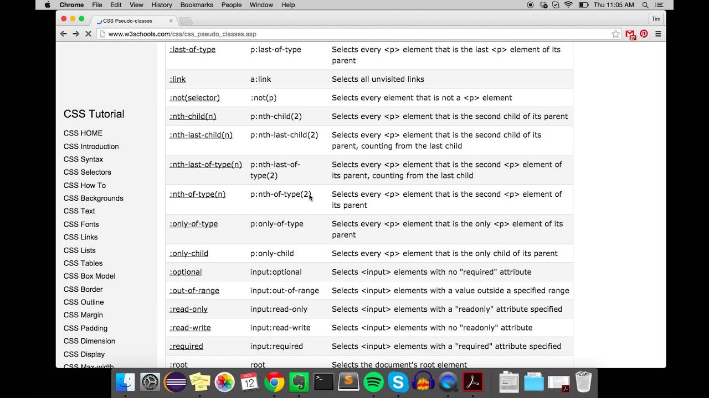Open Notification Center list icon
This screenshot has width=709, height=398.
point(660,5)
